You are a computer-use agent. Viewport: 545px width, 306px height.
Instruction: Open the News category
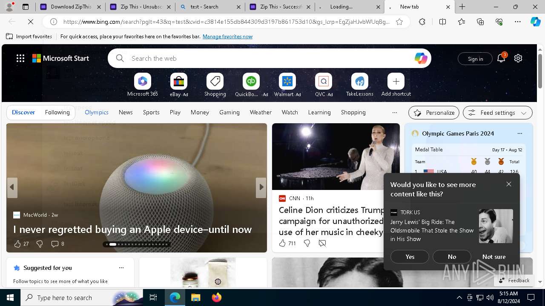point(126,112)
